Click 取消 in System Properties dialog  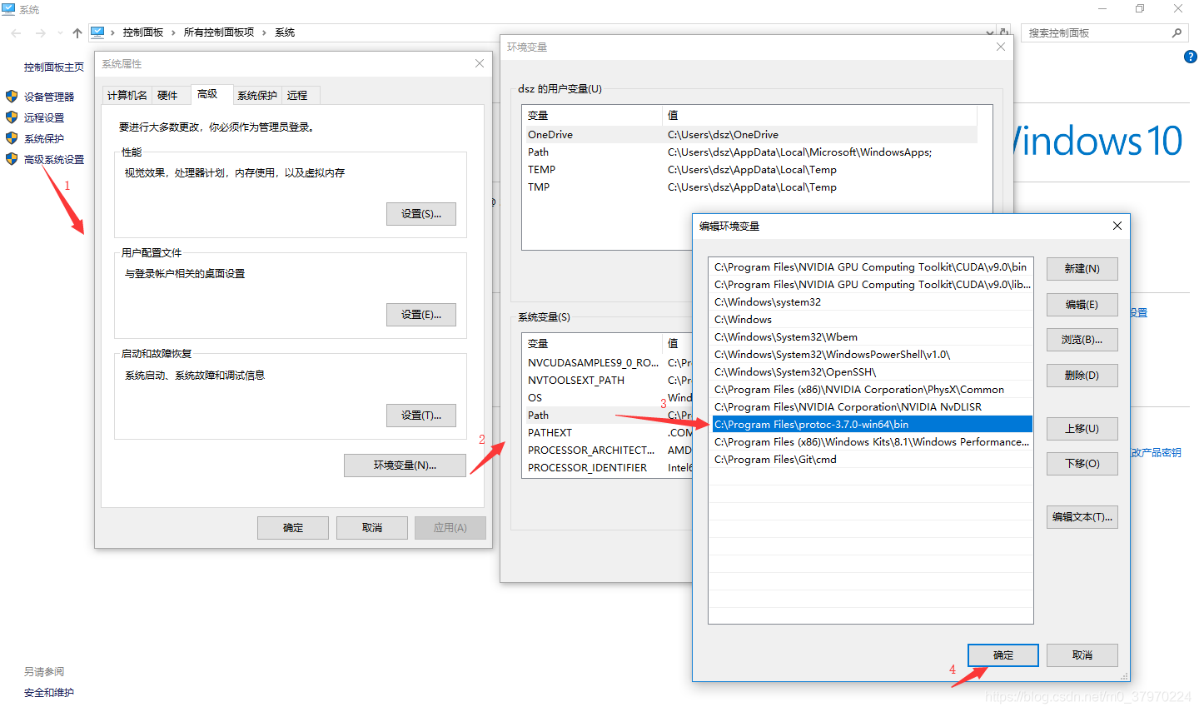[x=372, y=528]
